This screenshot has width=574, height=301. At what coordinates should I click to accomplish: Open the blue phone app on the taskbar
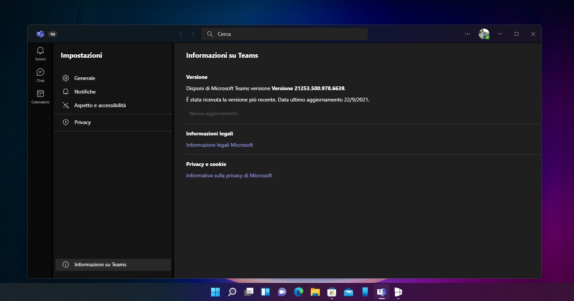coord(365,292)
